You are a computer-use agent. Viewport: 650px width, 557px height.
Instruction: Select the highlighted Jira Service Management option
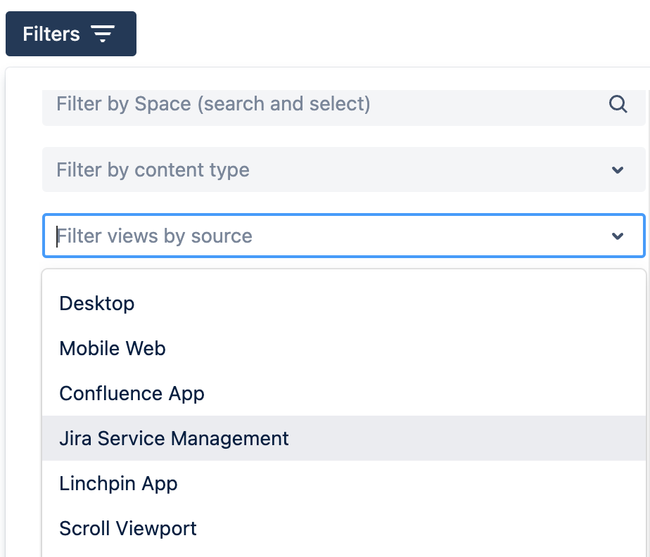tap(173, 438)
